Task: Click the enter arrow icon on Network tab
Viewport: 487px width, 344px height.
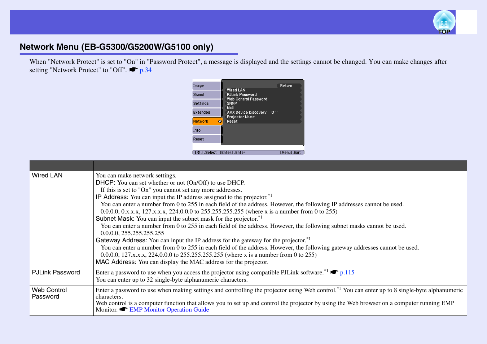Action: point(220,122)
